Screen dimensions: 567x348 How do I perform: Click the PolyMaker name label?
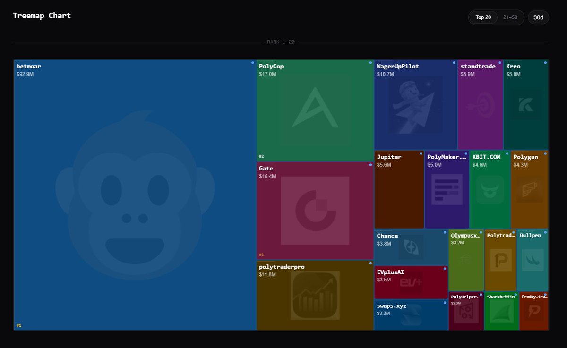point(447,157)
